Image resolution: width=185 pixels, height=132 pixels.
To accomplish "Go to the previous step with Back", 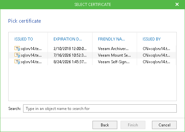I will (x=105, y=125).
